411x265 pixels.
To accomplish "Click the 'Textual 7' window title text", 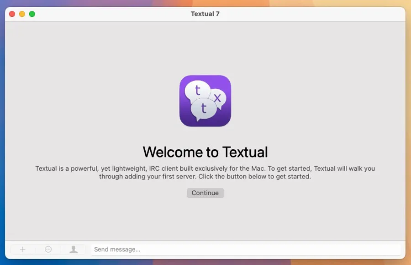I will pos(205,14).
